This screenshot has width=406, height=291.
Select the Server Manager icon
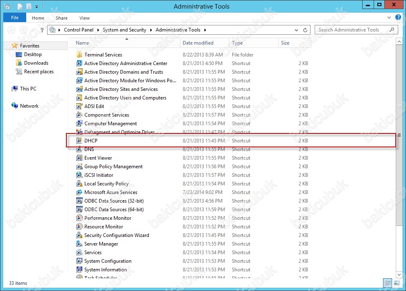pyautogui.click(x=79, y=244)
